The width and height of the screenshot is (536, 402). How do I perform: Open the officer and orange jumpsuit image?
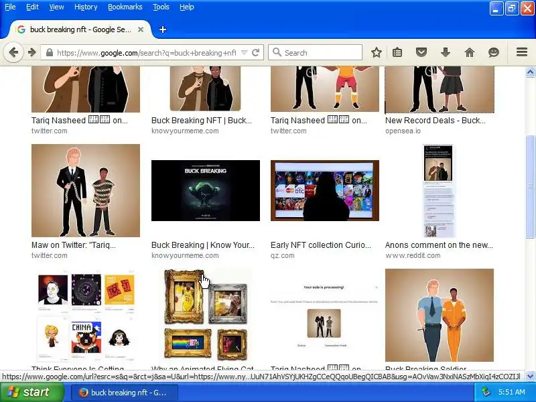[440, 315]
